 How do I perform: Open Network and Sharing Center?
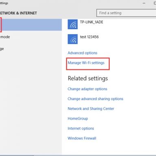[91, 109]
